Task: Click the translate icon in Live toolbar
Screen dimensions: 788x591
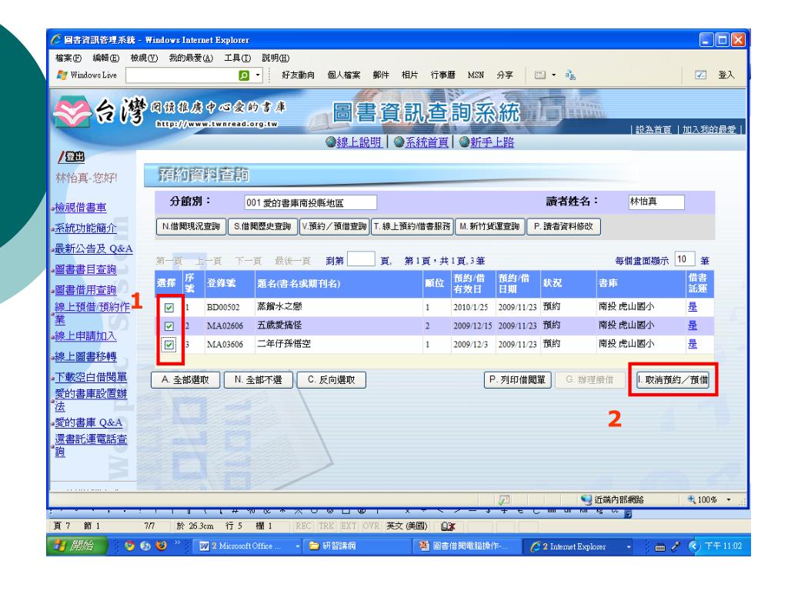Action: coord(570,75)
